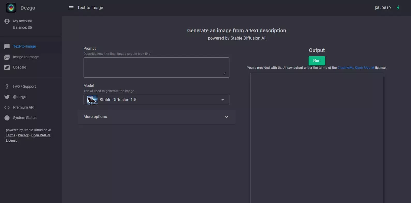This screenshot has height=203, width=411.
Task: Click the Text-to-image header title
Action: pos(90,8)
